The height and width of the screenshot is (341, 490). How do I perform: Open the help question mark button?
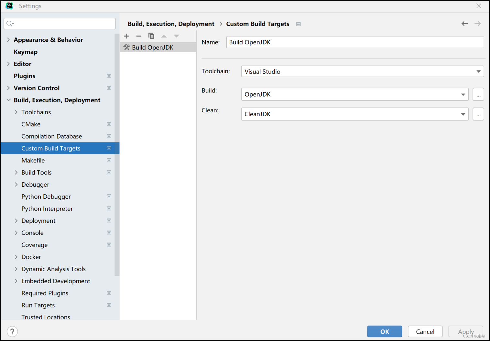[12, 332]
